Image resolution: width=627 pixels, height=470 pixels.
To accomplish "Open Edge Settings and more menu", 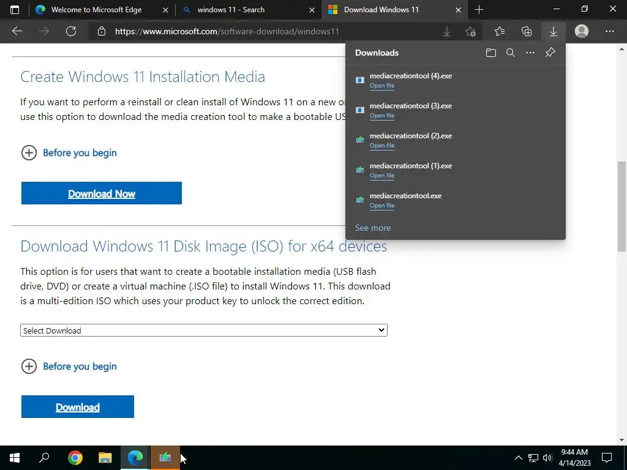I will 609,31.
